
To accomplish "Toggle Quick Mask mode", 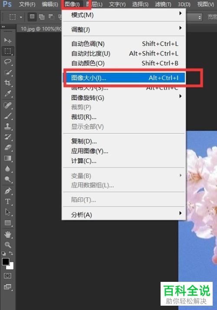I will (7, 276).
